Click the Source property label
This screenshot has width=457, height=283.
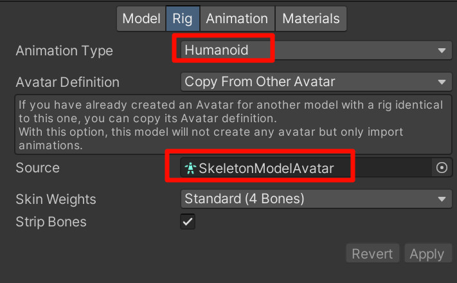coord(37,168)
